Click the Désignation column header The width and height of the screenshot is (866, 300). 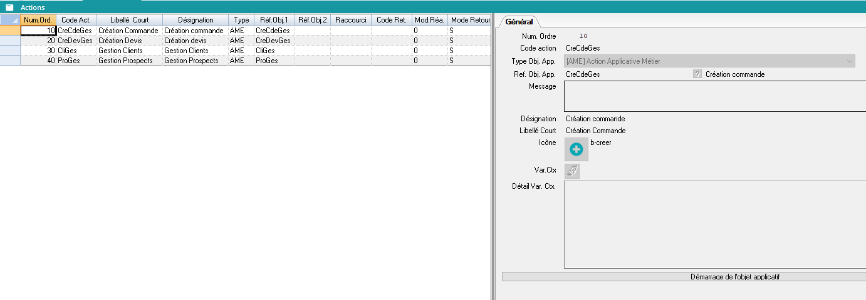[194, 20]
